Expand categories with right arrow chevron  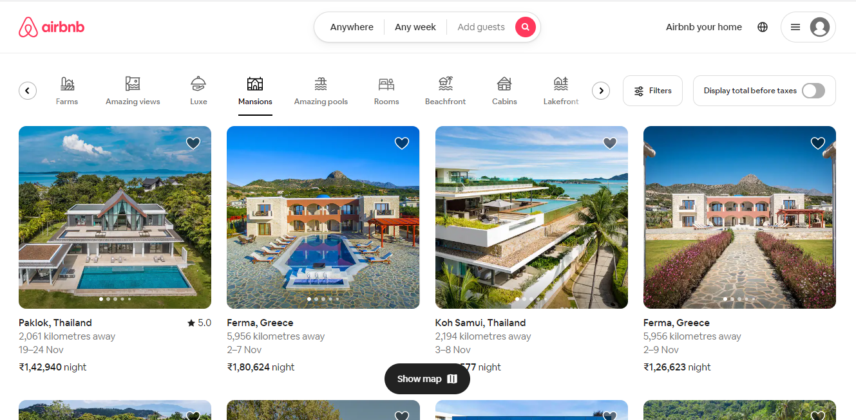(601, 91)
